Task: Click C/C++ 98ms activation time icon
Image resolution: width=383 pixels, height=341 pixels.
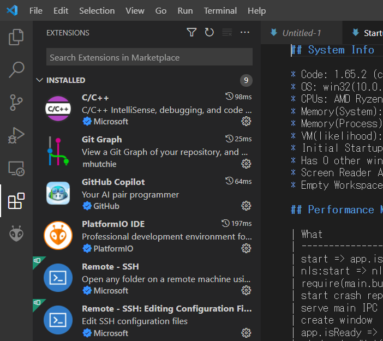Action: [x=229, y=97]
